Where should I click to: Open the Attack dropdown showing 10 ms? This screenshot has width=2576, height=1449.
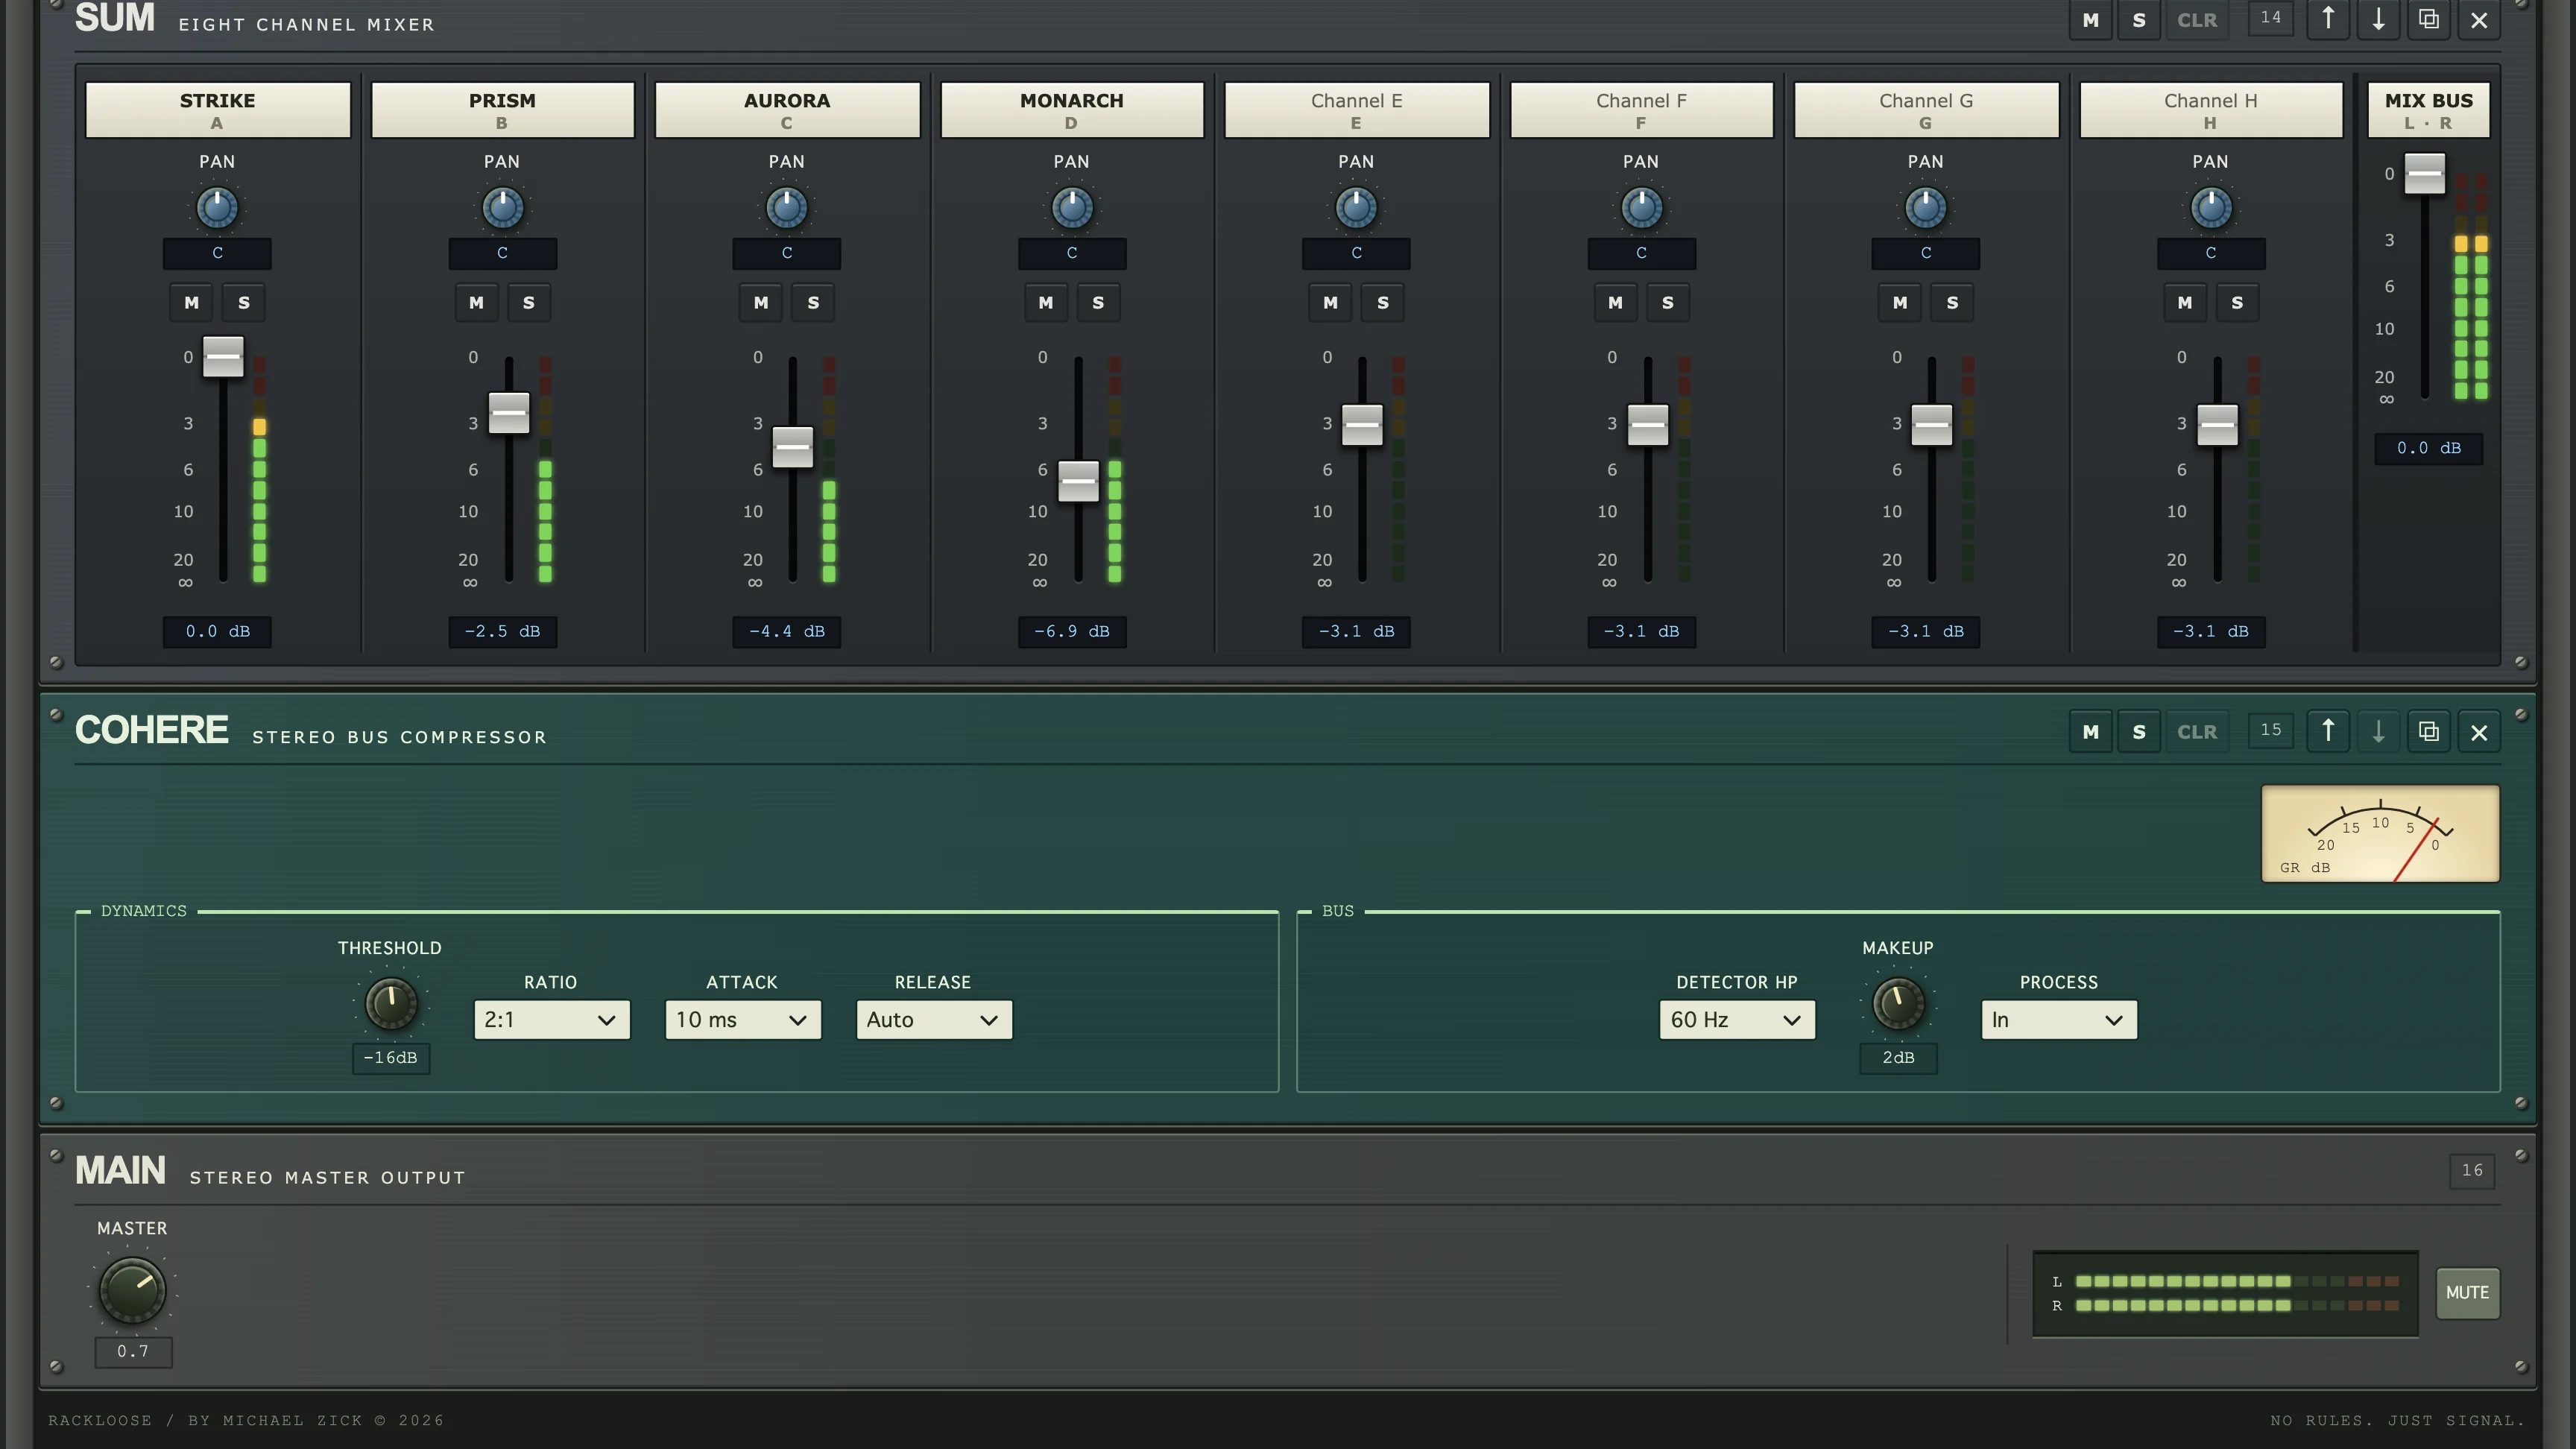point(743,1020)
